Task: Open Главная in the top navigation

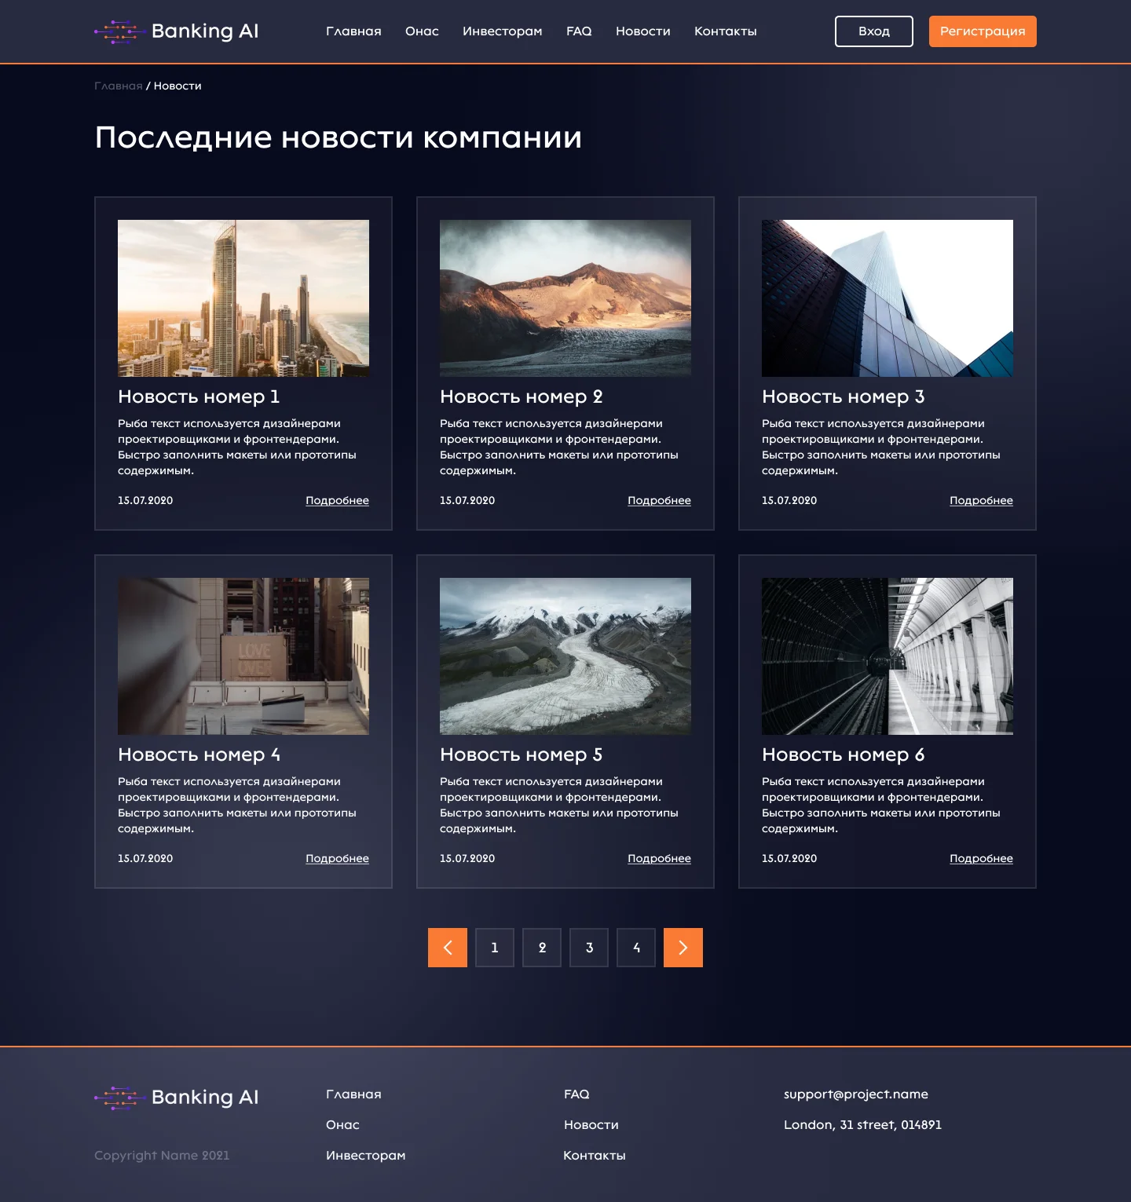Action: point(353,31)
